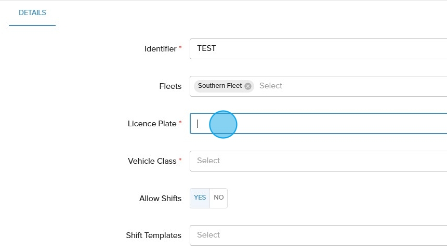
Task: Click empty space at far right of Fleets field
Action: [416, 86]
